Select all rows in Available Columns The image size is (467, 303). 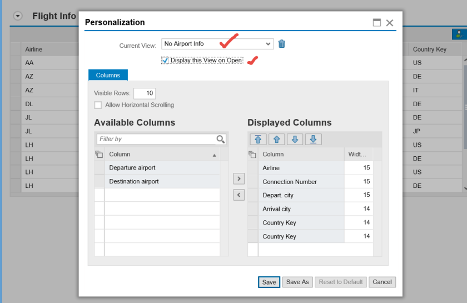pos(99,154)
